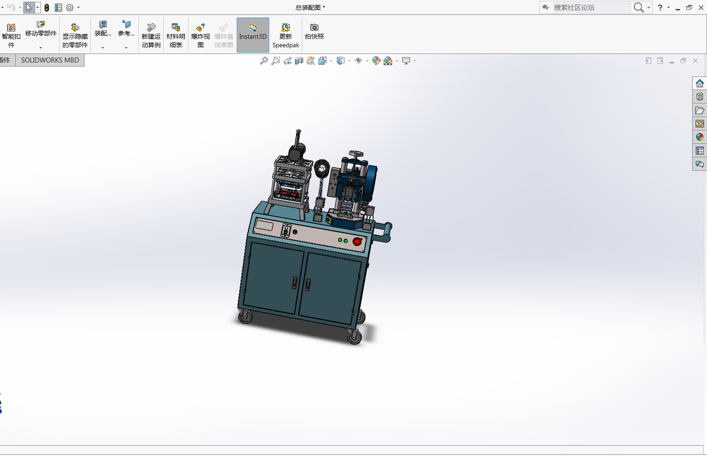Start a 新建运动算例 motion study

click(x=151, y=35)
